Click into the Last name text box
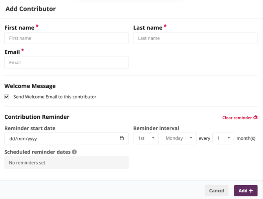The image size is (263, 199). pyautogui.click(x=195, y=38)
